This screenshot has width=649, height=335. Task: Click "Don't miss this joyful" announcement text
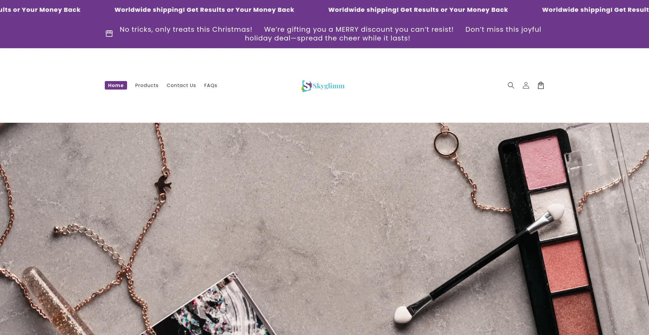[x=503, y=29]
